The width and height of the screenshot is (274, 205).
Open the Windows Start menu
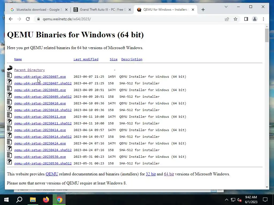pos(6,200)
